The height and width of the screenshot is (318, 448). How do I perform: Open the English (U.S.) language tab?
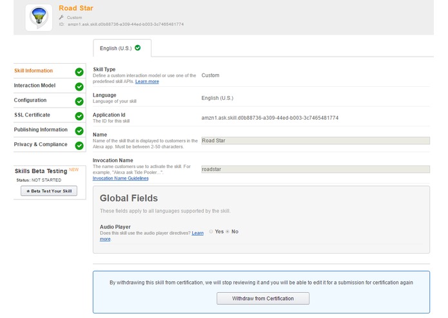(122, 48)
